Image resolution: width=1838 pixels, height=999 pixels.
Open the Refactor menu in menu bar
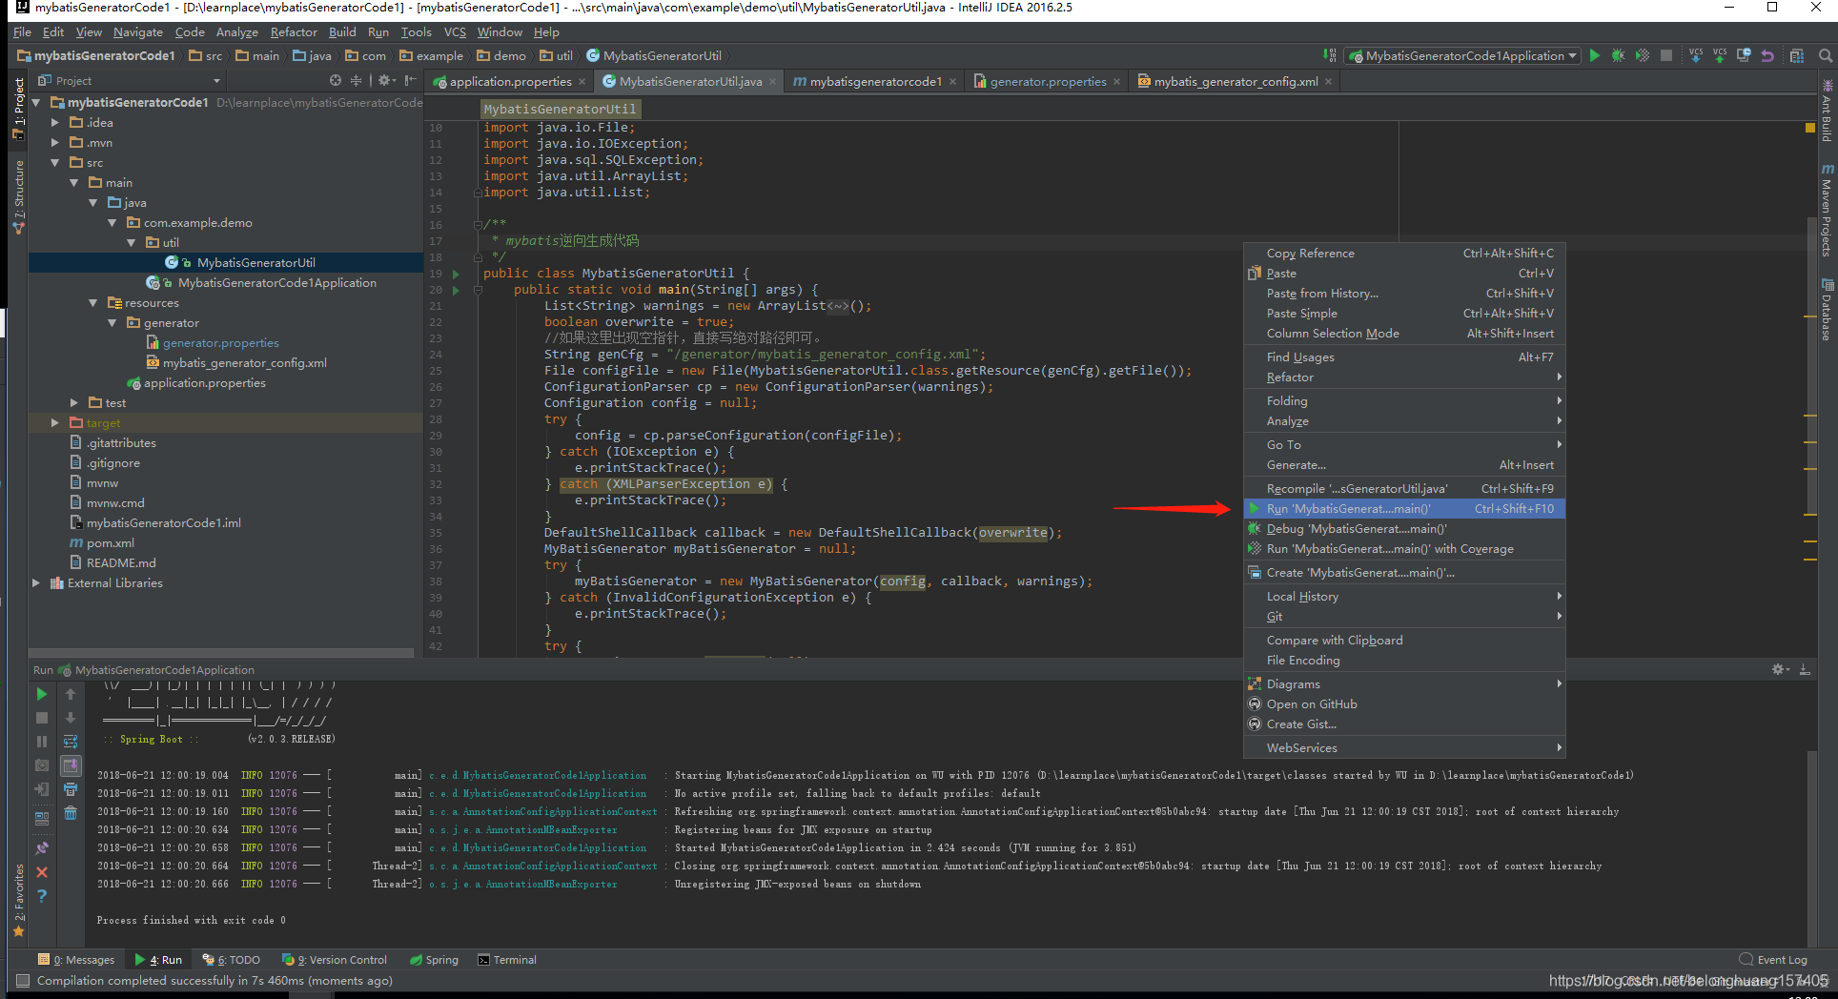294,32
